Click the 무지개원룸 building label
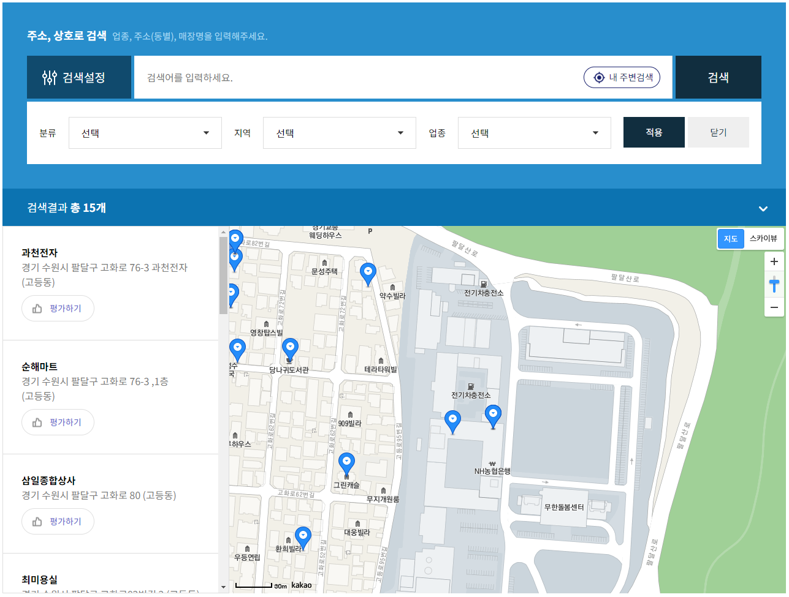 (x=383, y=499)
